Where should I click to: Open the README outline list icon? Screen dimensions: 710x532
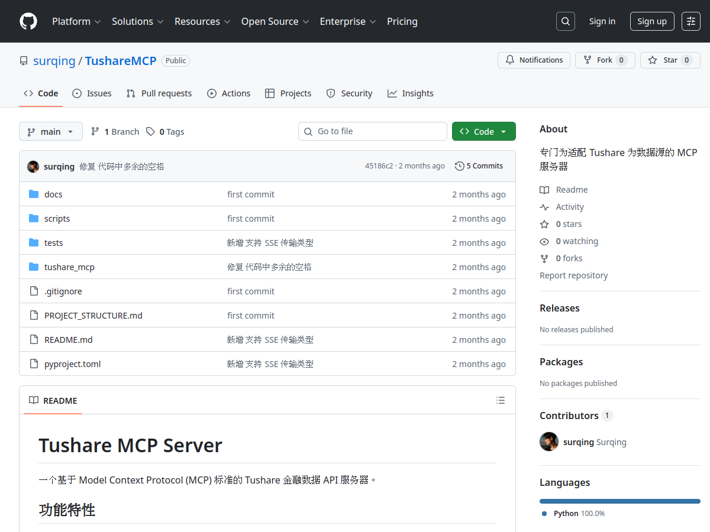501,401
